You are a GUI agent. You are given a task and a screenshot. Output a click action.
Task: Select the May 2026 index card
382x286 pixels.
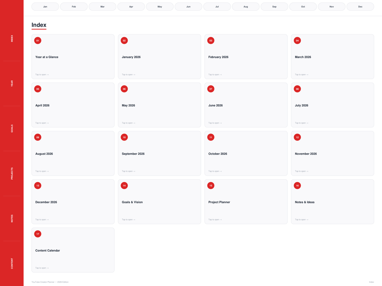tap(159, 105)
